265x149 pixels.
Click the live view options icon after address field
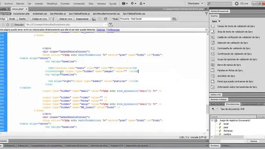point(111,25)
